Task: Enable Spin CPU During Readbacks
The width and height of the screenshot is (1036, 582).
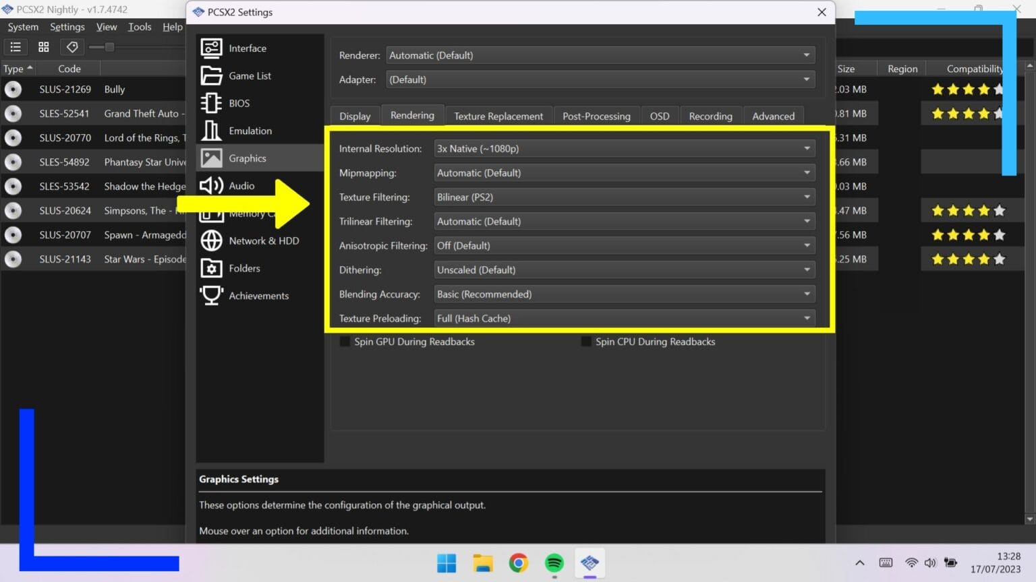Action: pyautogui.click(x=586, y=342)
